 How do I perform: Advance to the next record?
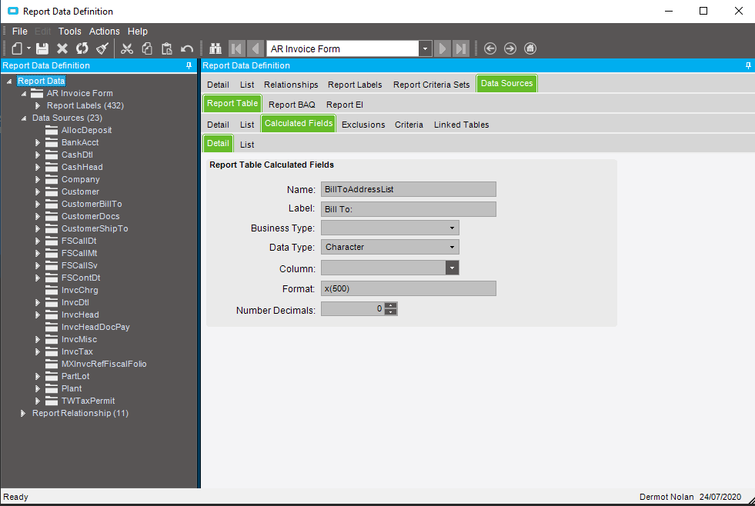[443, 48]
